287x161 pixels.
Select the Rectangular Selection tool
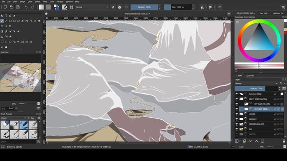[2, 42]
